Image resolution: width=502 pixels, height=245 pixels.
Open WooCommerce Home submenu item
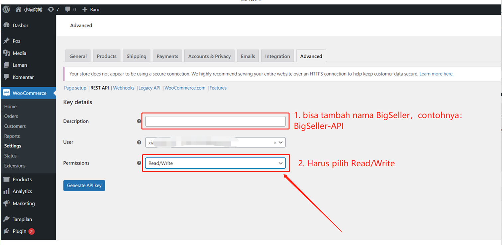(x=10, y=107)
